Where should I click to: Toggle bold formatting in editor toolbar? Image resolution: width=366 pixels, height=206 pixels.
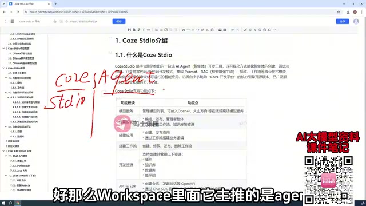pyautogui.click(x=134, y=30)
